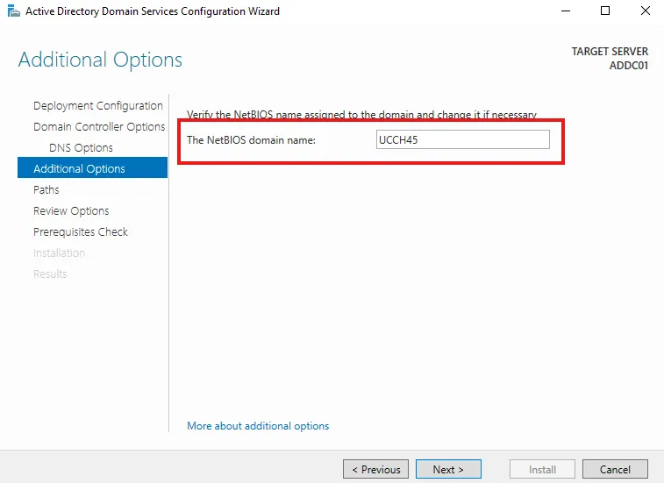This screenshot has height=483, width=664.
Task: Proceed with the Next button
Action: (448, 469)
